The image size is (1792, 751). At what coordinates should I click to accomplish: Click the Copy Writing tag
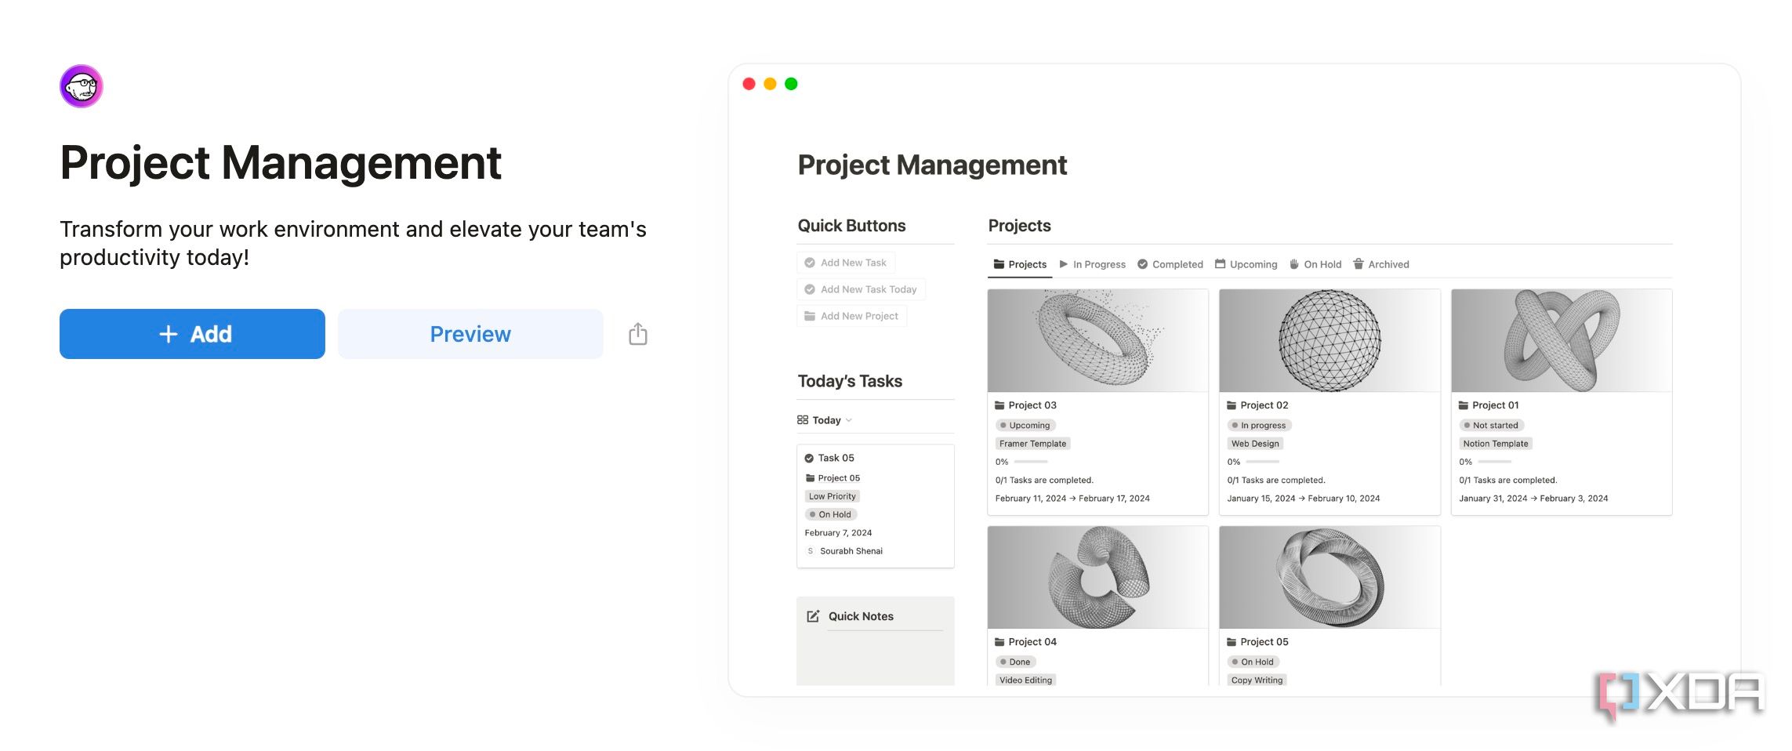tap(1257, 680)
